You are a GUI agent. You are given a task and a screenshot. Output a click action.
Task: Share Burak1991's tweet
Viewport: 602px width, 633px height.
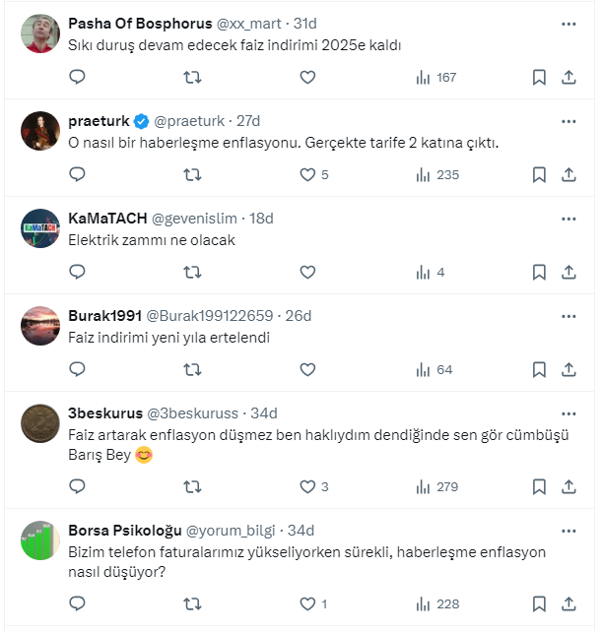point(569,370)
